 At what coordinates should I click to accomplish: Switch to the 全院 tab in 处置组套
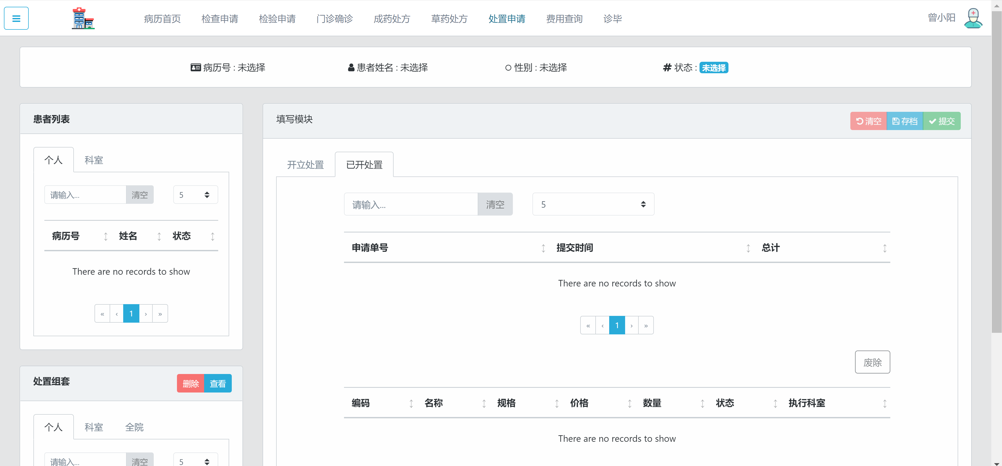click(x=134, y=427)
